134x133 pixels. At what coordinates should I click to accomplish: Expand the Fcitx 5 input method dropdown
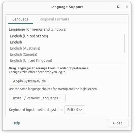pyautogui.click(x=75, y=110)
